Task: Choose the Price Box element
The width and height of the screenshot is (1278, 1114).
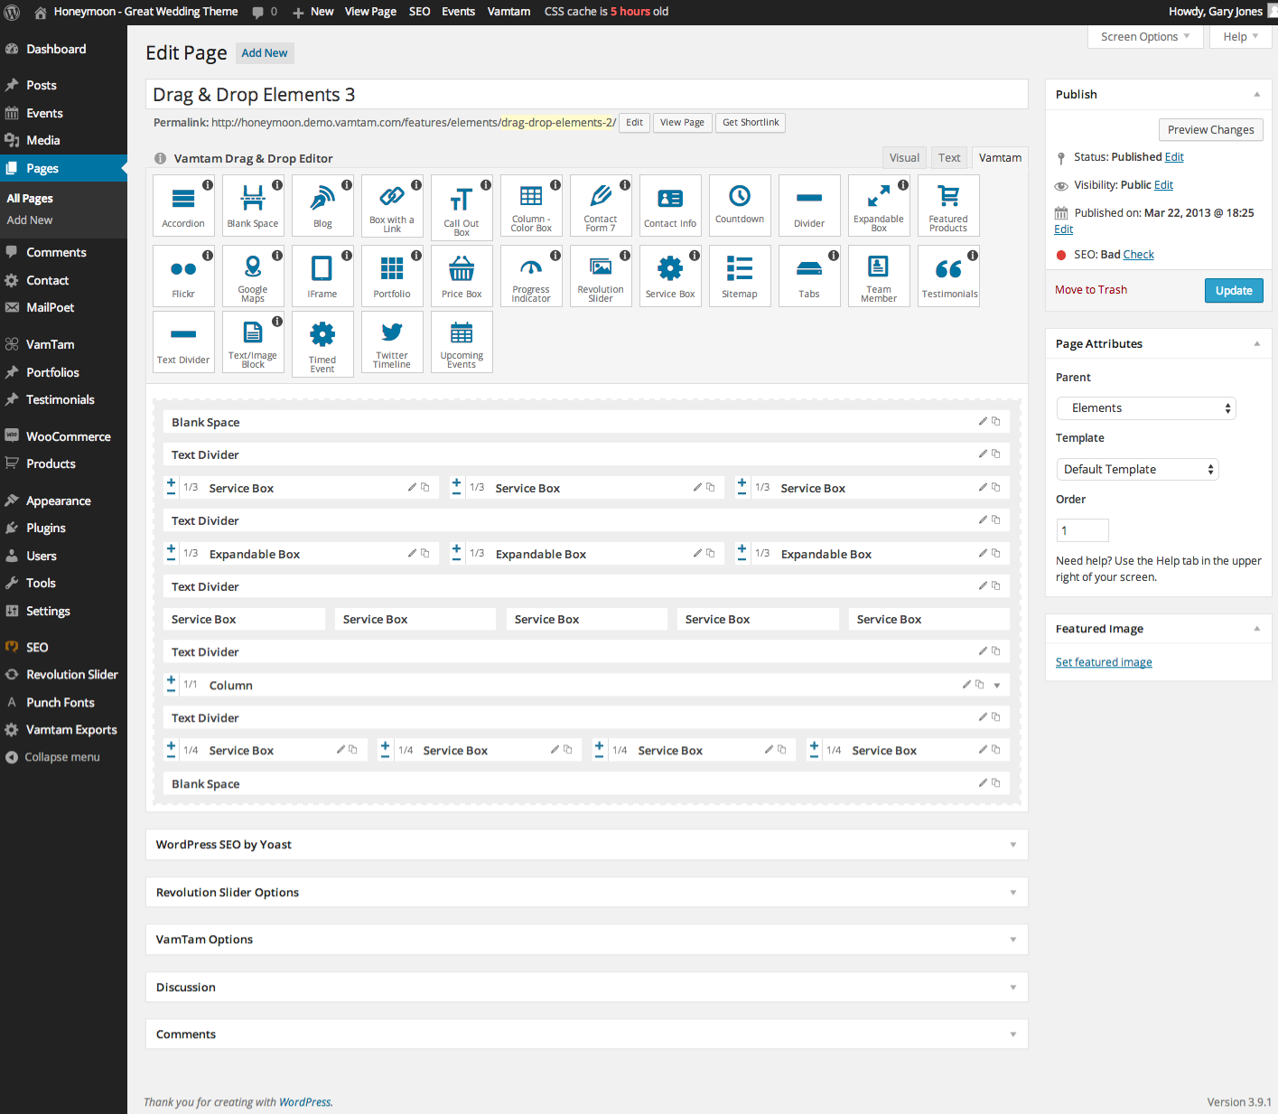Action: click(462, 276)
